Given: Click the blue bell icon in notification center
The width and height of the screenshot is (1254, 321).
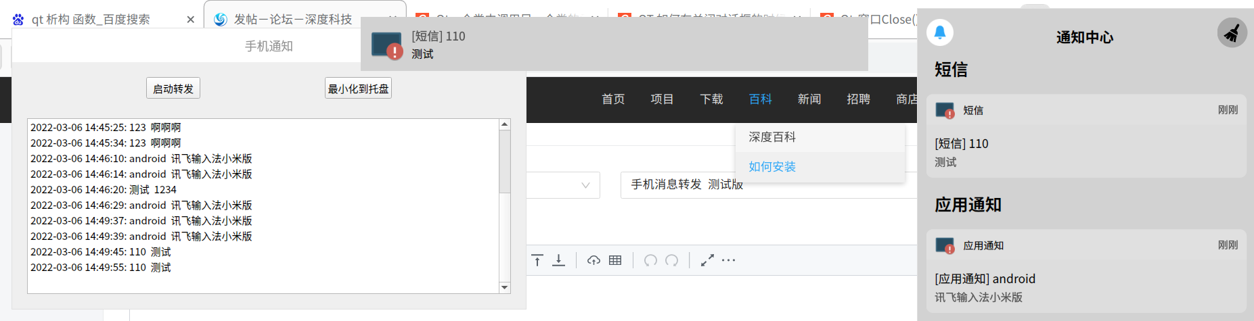Looking at the screenshot, I should point(940,32).
